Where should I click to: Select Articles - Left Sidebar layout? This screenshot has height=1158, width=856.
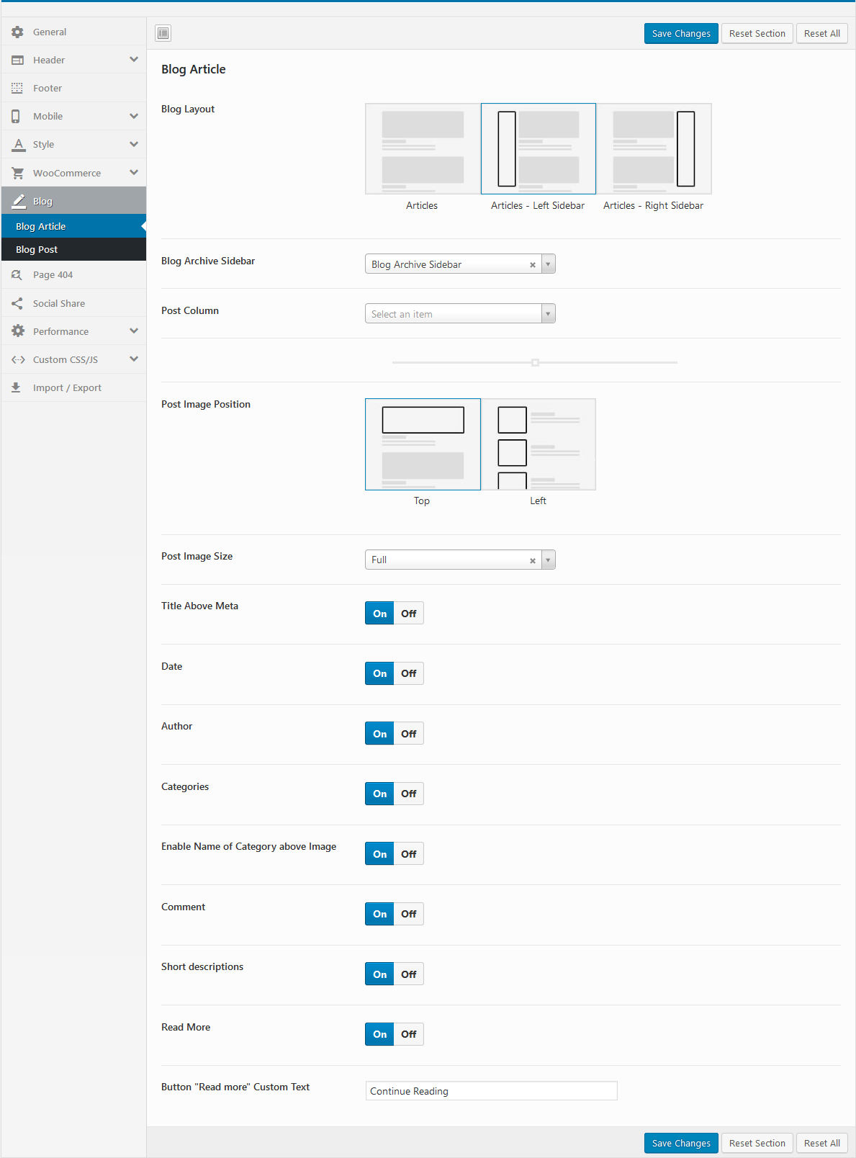pyautogui.click(x=539, y=149)
